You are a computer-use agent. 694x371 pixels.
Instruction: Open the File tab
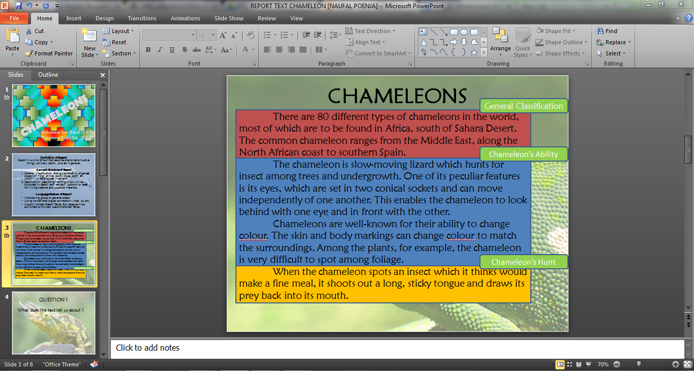14,18
